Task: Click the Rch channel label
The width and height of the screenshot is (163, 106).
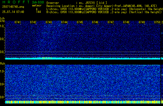Action: click(x=3, y=64)
